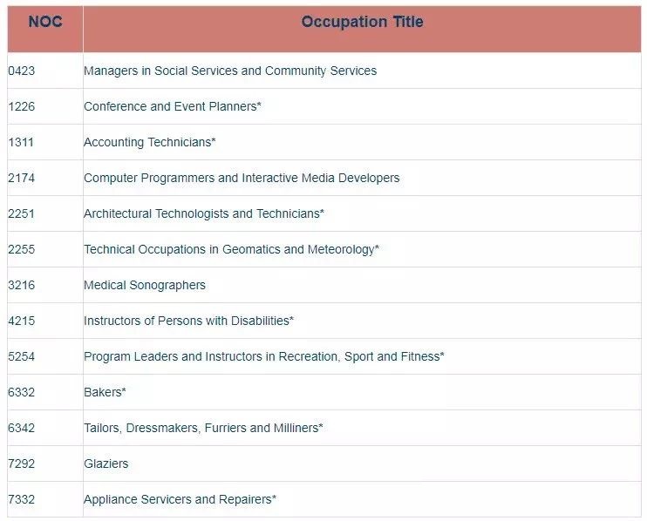Screen dimensions: 647x521
Task: Click Computer Programmers and Interactive Media Developers
Action: [242, 178]
